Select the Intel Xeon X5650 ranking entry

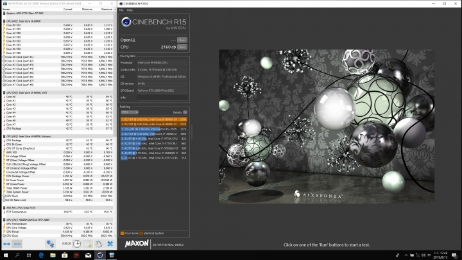click(x=153, y=129)
